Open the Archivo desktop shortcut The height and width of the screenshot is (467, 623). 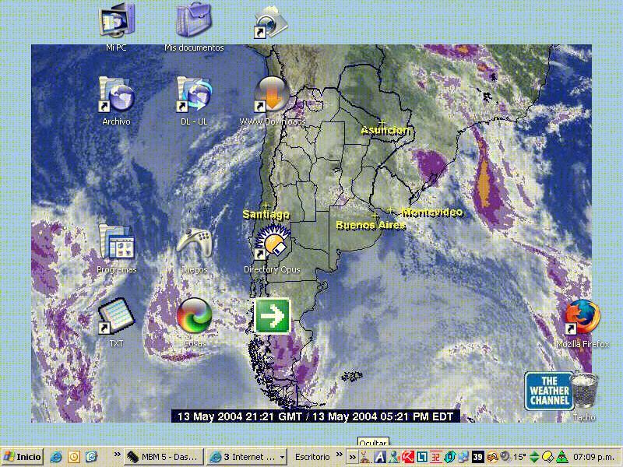[117, 97]
